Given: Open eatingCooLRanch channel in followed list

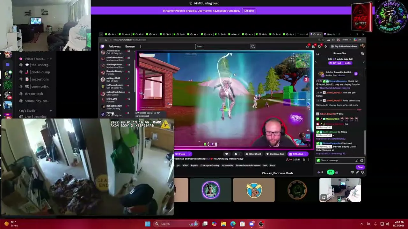Looking at the screenshot, I should pyautogui.click(x=116, y=93).
